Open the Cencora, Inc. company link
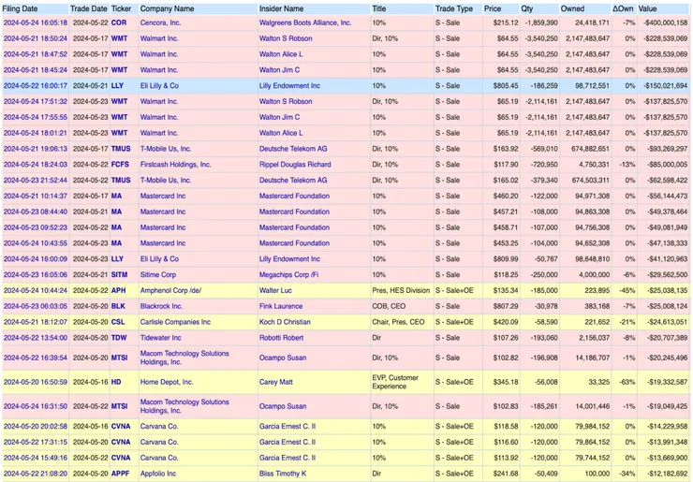This screenshot has height=482, width=693. pos(160,22)
